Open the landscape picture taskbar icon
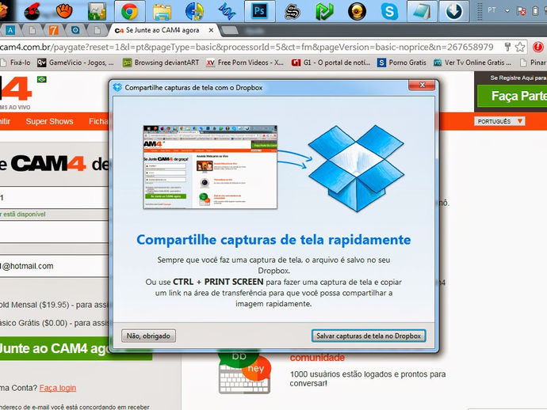 (x=97, y=11)
